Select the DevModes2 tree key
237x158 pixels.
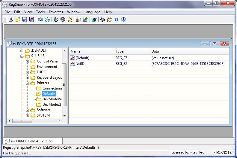point(52,105)
